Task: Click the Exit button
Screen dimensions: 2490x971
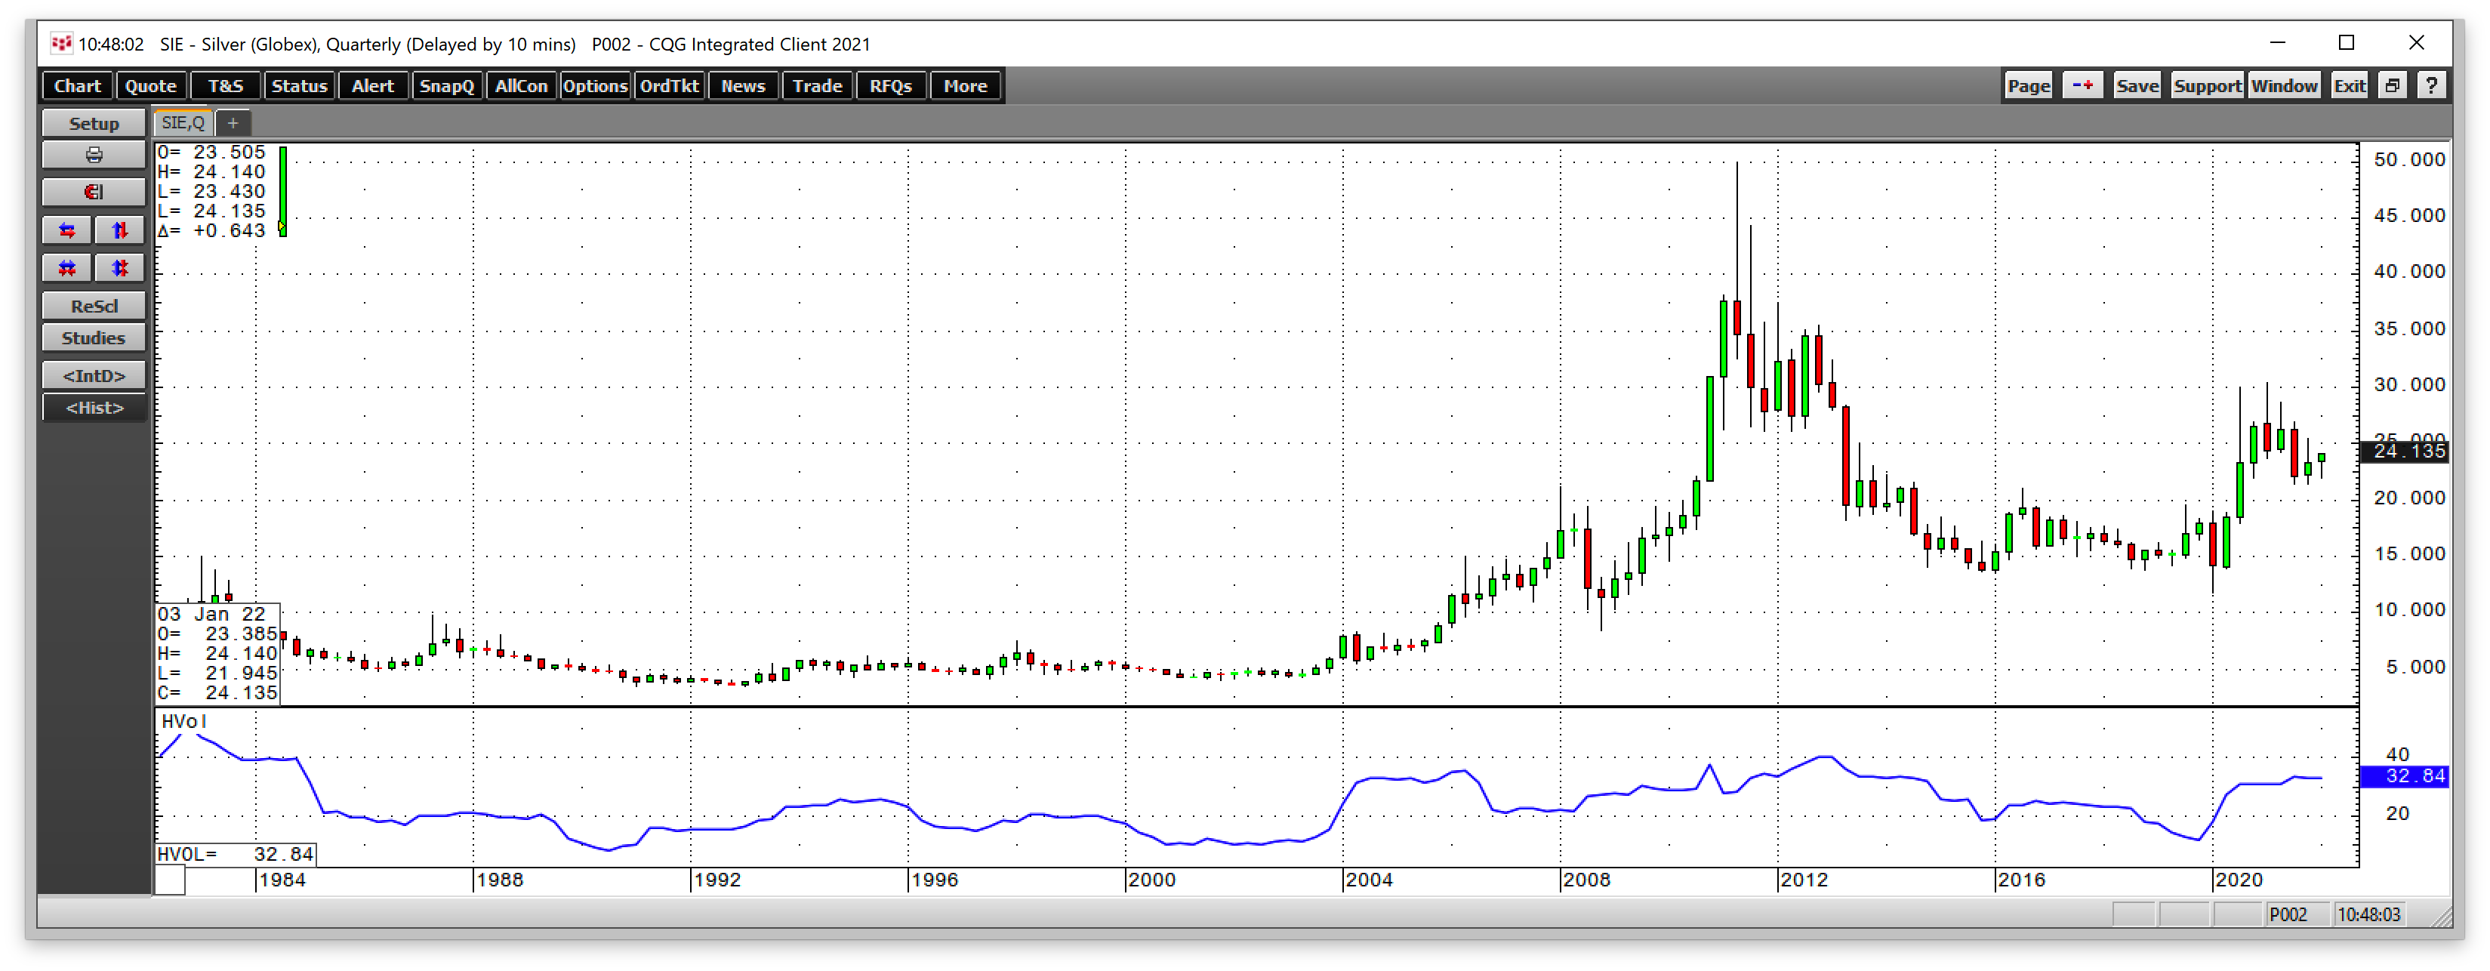Action: tap(2349, 86)
